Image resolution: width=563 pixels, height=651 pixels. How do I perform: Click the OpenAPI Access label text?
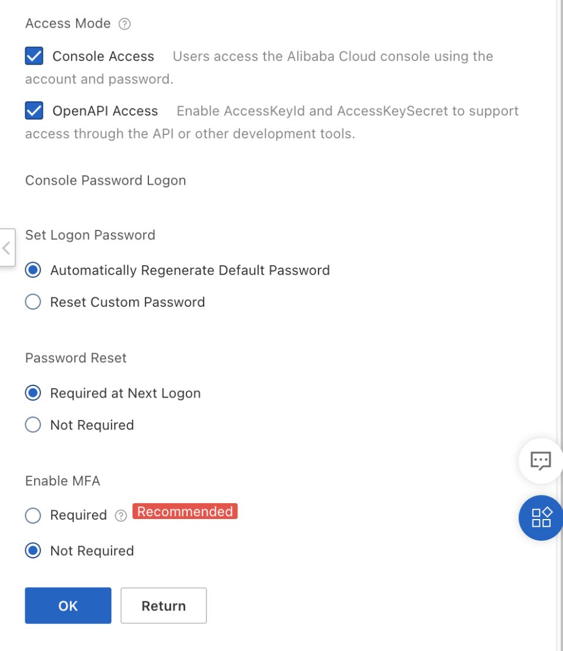106,111
